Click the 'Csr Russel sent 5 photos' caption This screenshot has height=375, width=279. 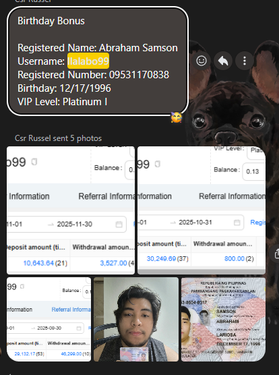(x=58, y=138)
